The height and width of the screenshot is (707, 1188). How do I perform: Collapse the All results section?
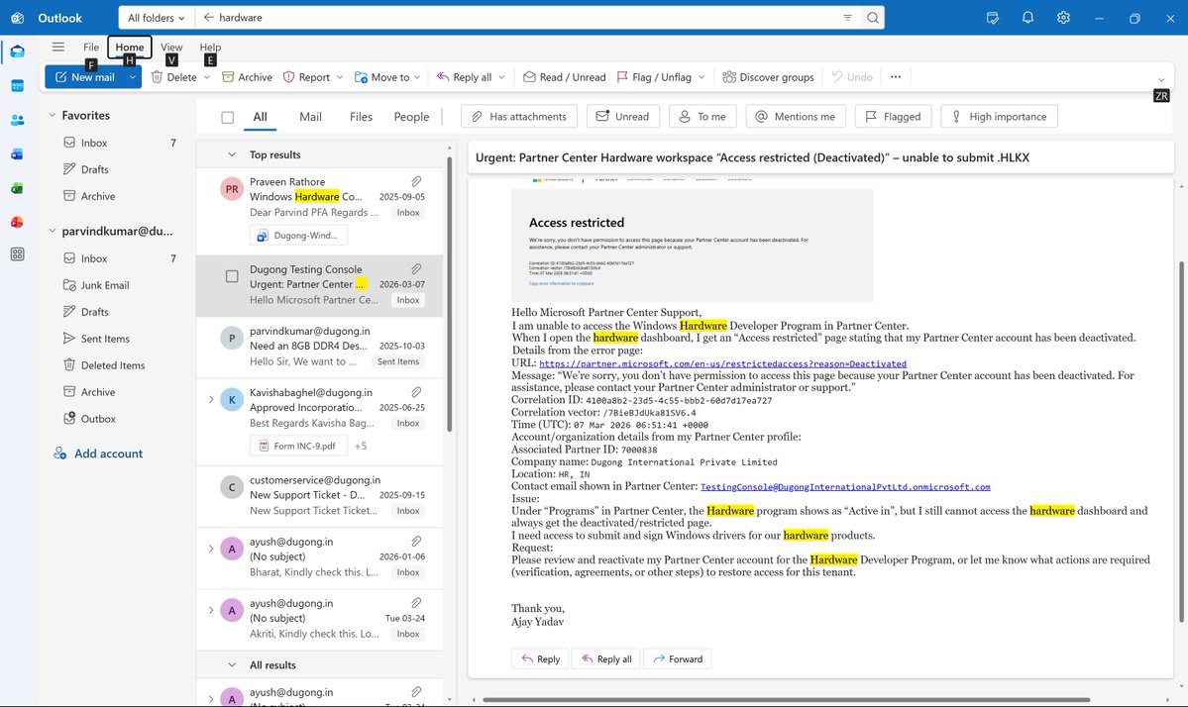pyautogui.click(x=232, y=664)
